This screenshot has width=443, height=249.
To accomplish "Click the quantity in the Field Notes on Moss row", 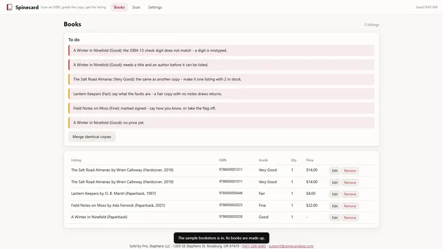I will pyautogui.click(x=292, y=205).
